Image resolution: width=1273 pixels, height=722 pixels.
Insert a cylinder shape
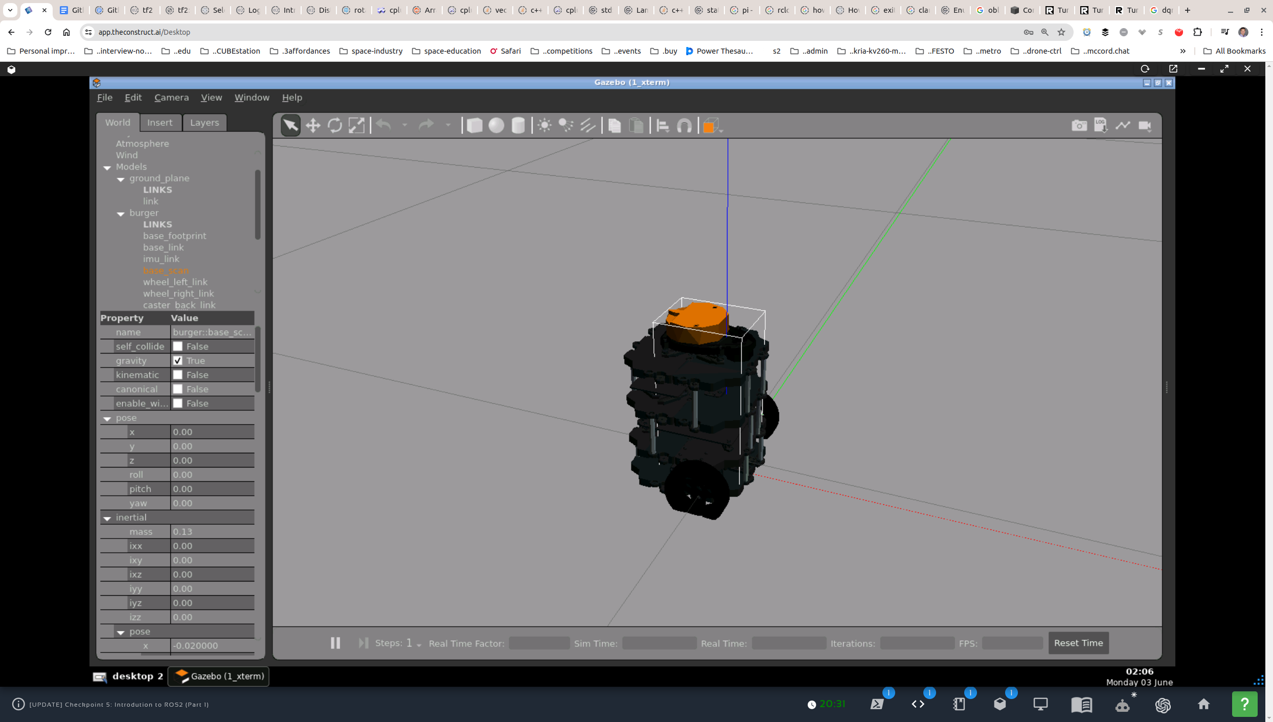click(x=518, y=126)
